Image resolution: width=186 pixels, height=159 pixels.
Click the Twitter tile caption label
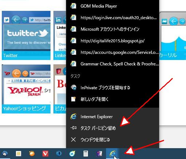(11, 56)
